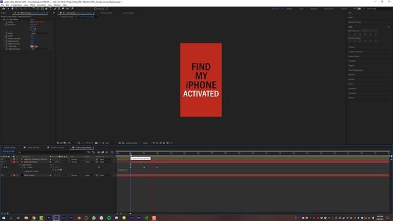
Task: Select the Black Solid 4 layer name
Action: click(29, 176)
